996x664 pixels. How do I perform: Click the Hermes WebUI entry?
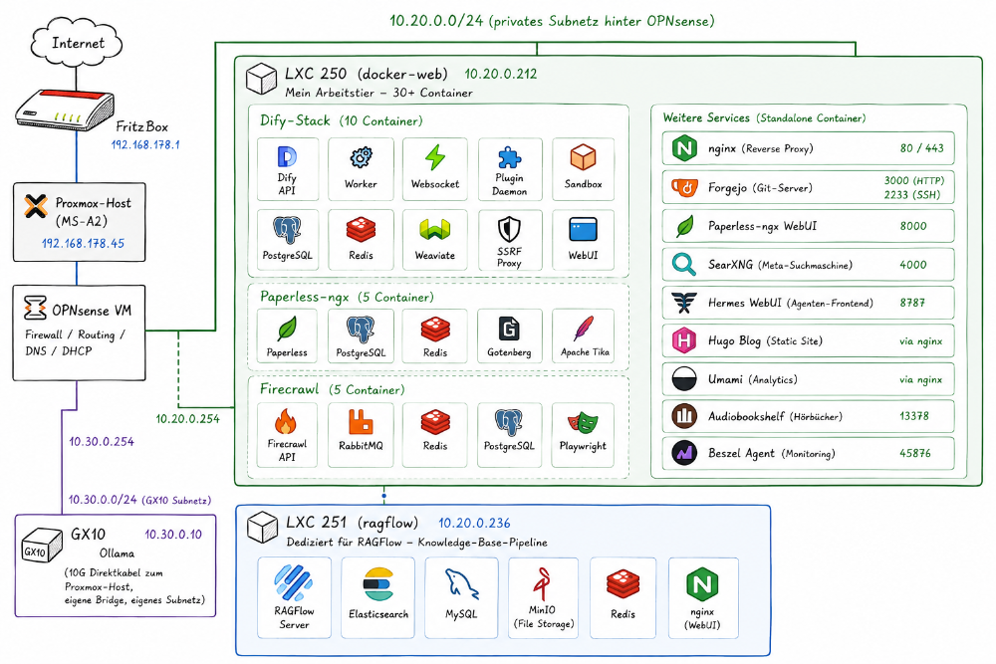tap(808, 303)
